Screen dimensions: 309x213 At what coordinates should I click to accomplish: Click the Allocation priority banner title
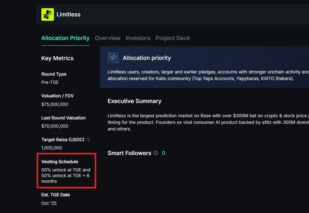click(147, 58)
